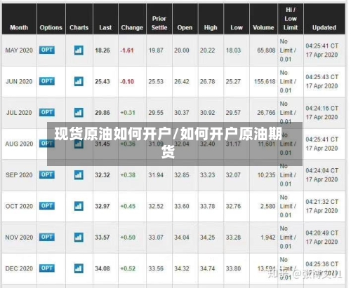Click the change value +0.31
This screenshot has height=288, width=351.
point(128,113)
